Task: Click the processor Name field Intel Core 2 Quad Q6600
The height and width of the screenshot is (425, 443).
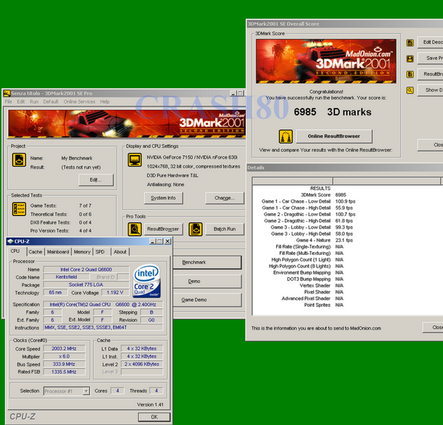Action: coord(86,270)
